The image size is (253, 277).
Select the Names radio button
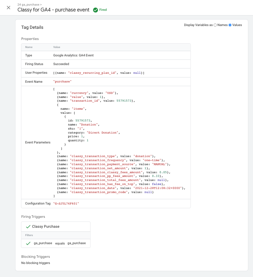pos(215,25)
